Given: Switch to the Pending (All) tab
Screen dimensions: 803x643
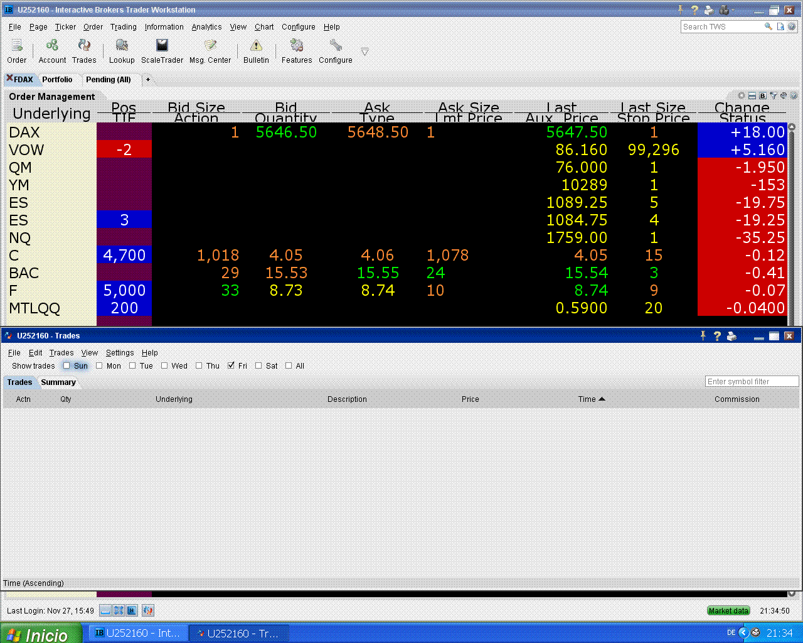Looking at the screenshot, I should pyautogui.click(x=109, y=79).
